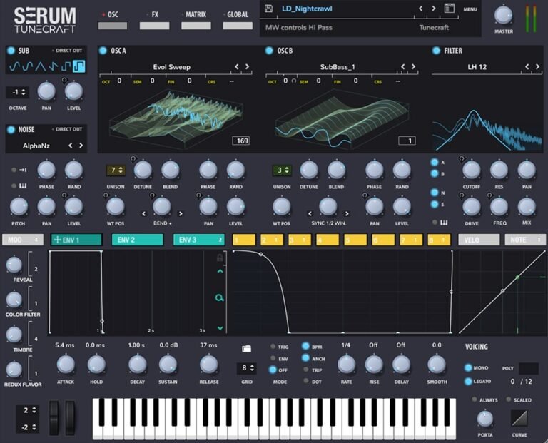Select next OSC A wavetable
This screenshot has height=443, width=548.
[x=247, y=66]
